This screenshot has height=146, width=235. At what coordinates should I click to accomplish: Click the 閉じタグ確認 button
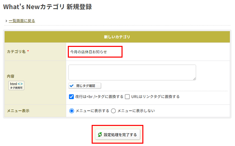85,86
